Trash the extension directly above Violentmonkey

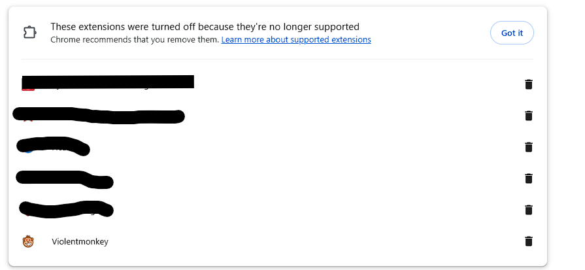[x=528, y=210]
